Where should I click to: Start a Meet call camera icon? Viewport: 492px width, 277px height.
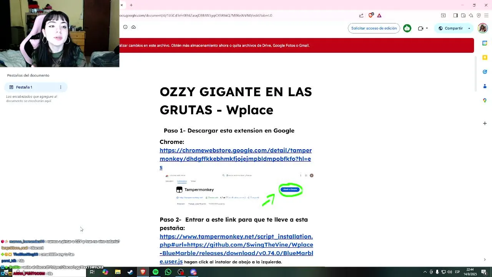[x=421, y=28]
